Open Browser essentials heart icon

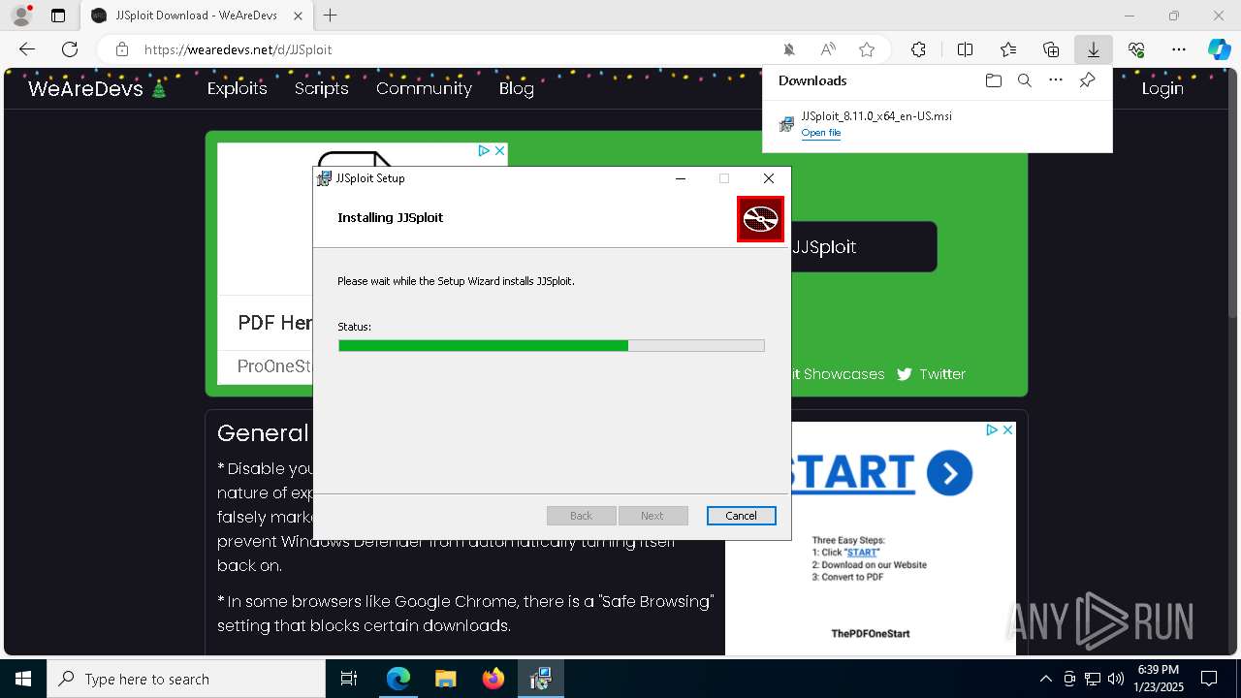click(x=1136, y=49)
